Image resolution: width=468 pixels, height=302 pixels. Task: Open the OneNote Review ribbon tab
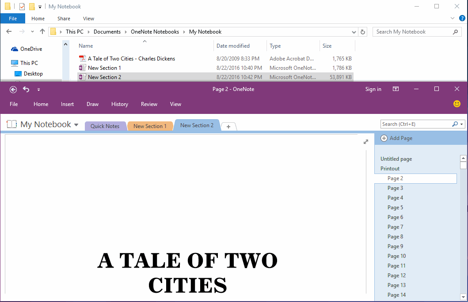click(149, 104)
